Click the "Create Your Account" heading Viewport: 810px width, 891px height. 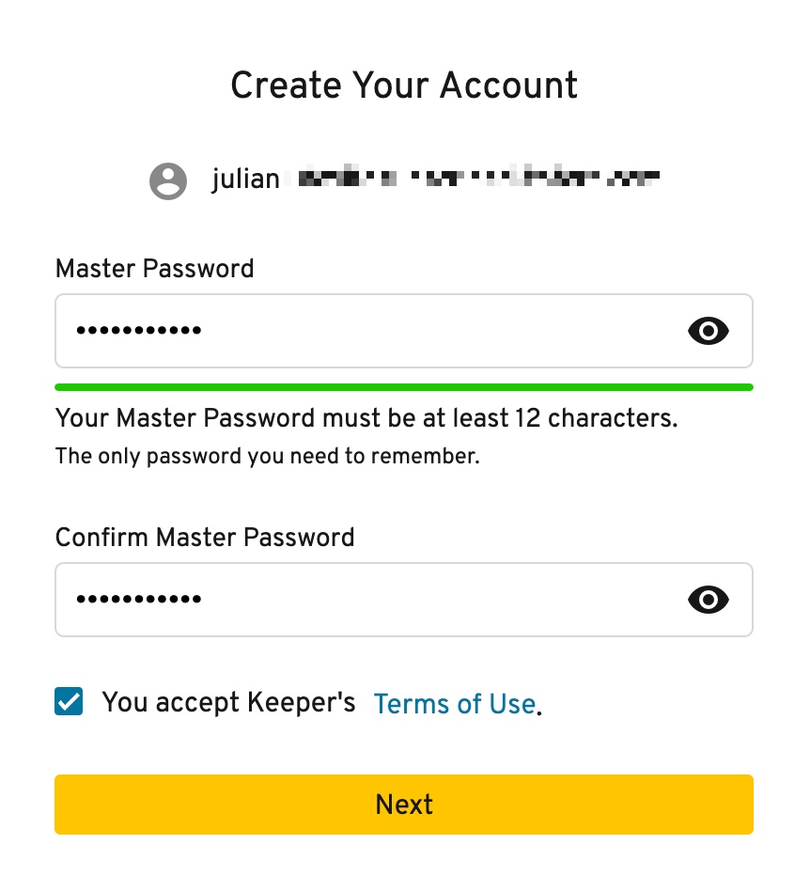404,86
